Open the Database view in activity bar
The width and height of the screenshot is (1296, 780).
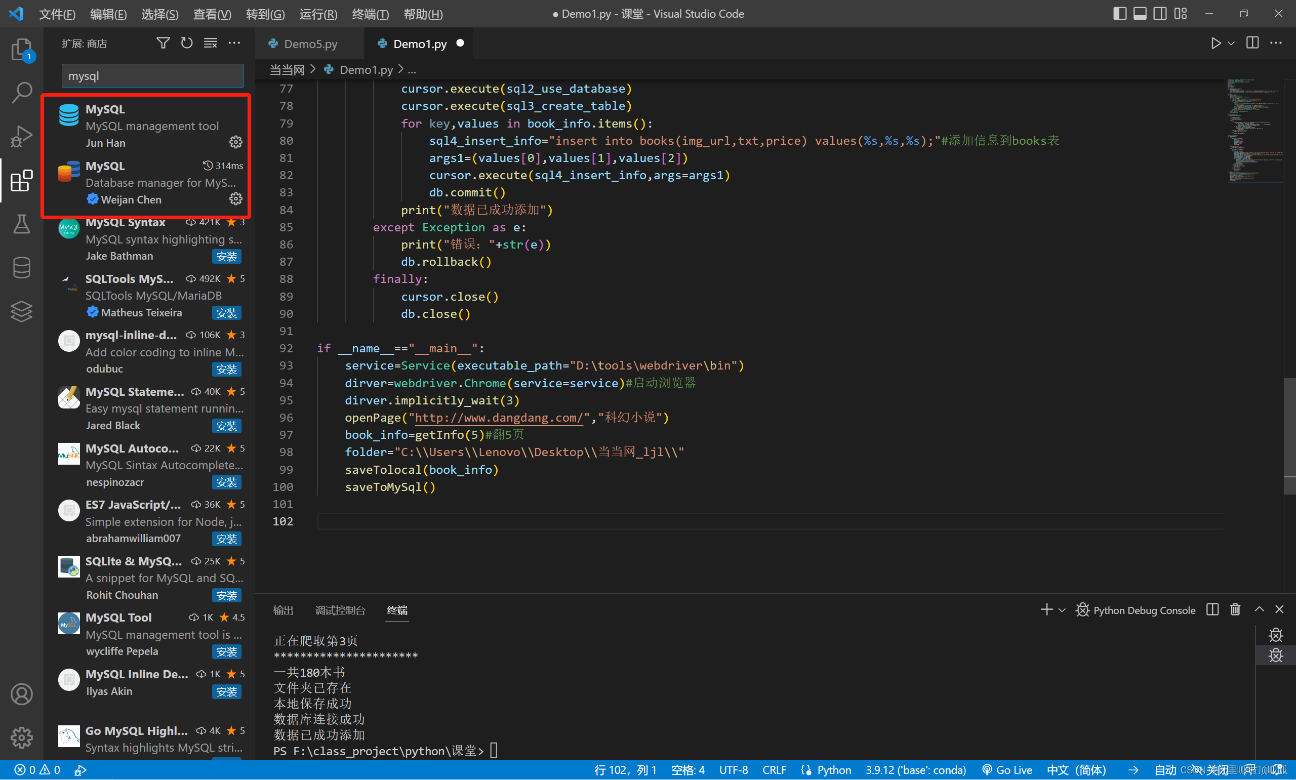[22, 268]
